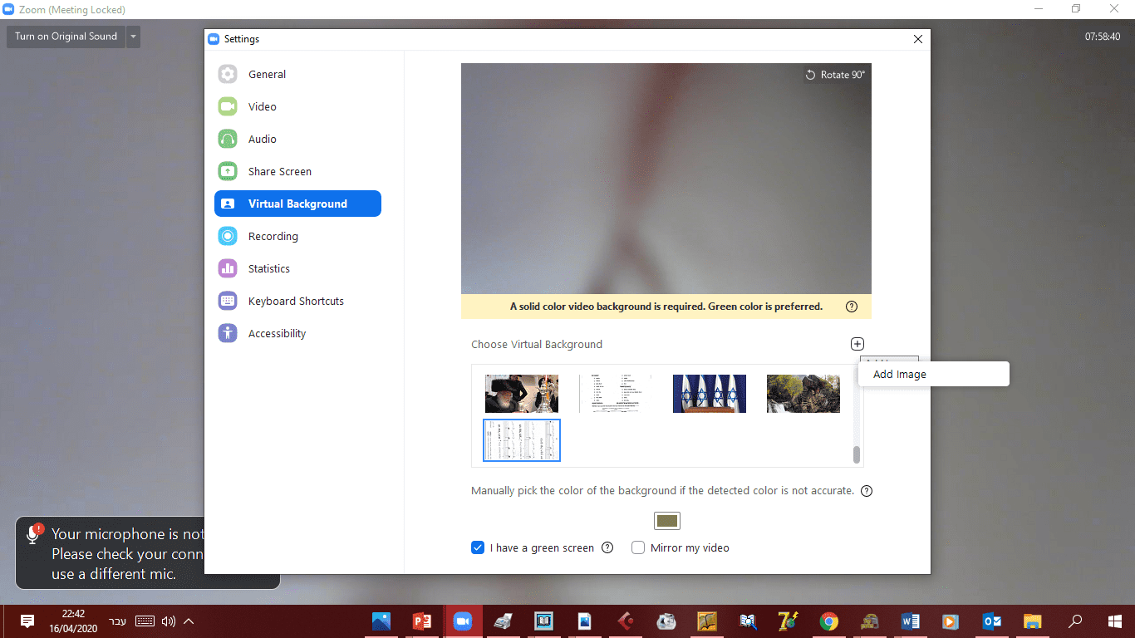
Task: Select the waterfall mill background thumbnail
Action: click(803, 394)
